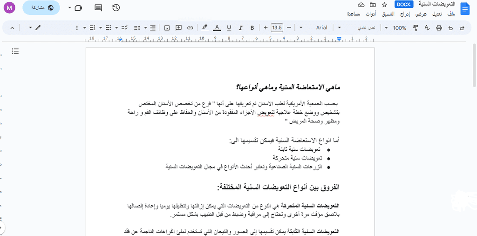
Task: Go to Docs home via blue icon
Action: [465, 9]
